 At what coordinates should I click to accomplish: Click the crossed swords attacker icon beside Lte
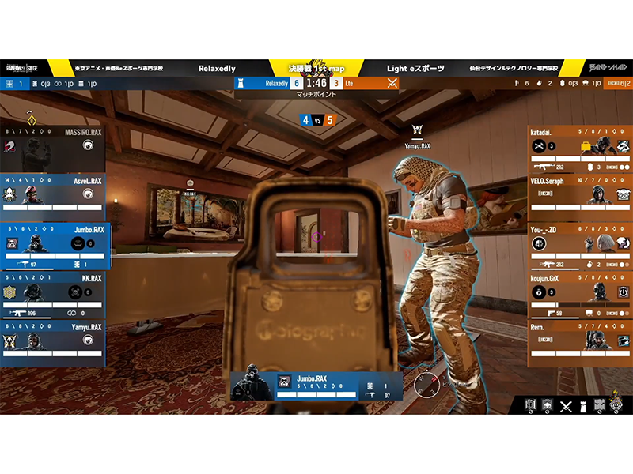392,84
